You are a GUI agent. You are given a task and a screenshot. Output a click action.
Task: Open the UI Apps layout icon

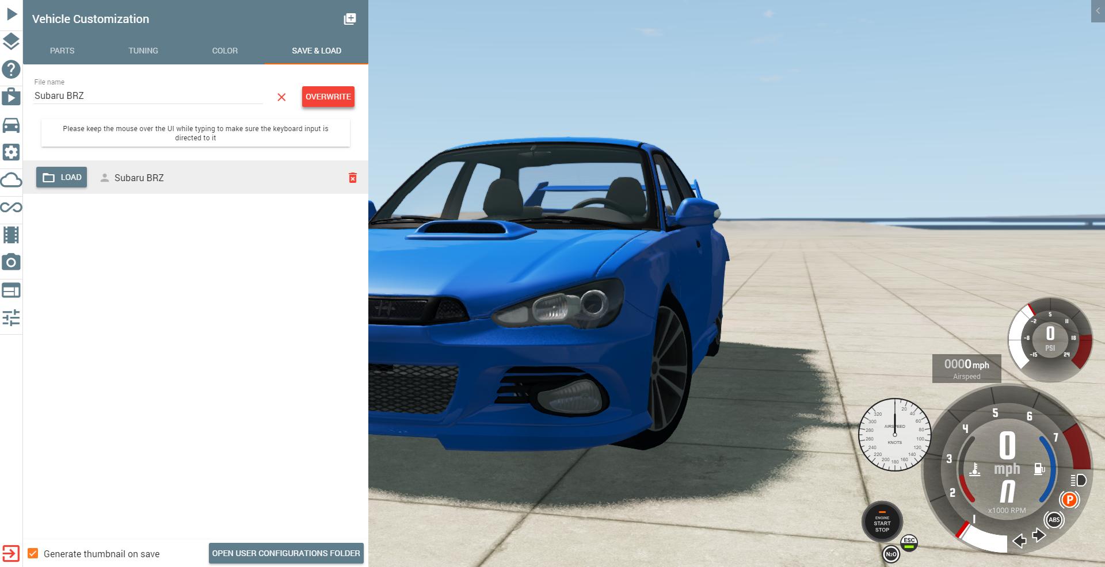coord(10,290)
